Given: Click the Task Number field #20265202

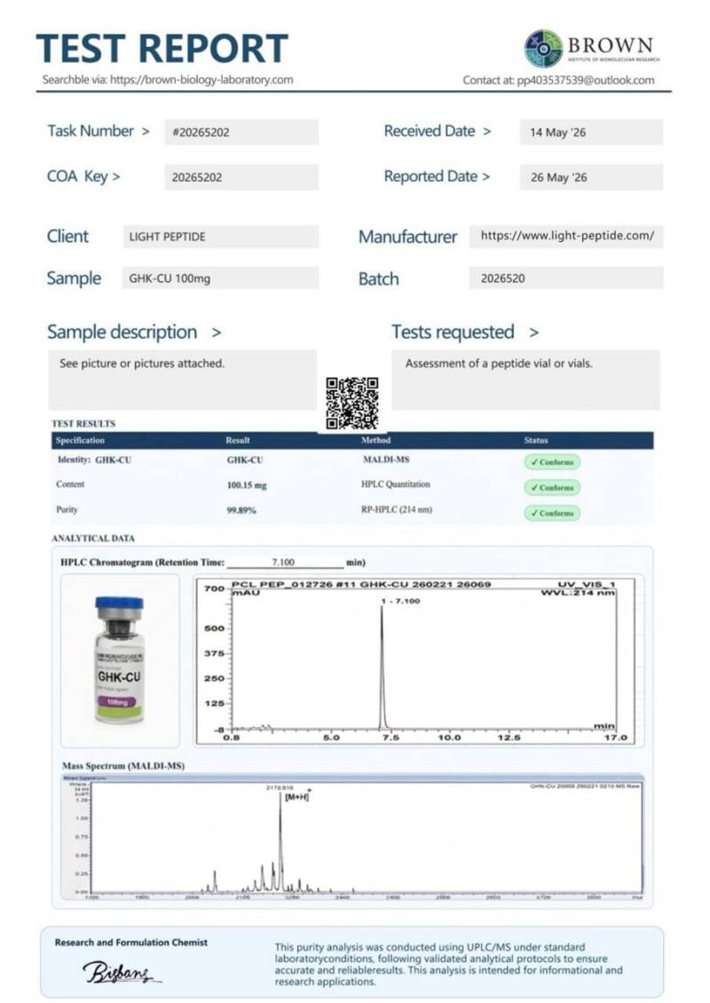Looking at the screenshot, I should [241, 132].
